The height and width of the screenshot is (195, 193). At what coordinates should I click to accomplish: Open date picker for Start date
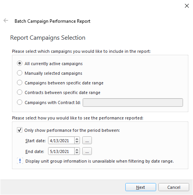pyautogui.click(x=87, y=140)
